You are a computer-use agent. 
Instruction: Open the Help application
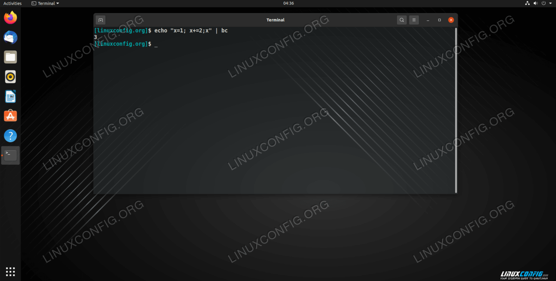[10, 136]
